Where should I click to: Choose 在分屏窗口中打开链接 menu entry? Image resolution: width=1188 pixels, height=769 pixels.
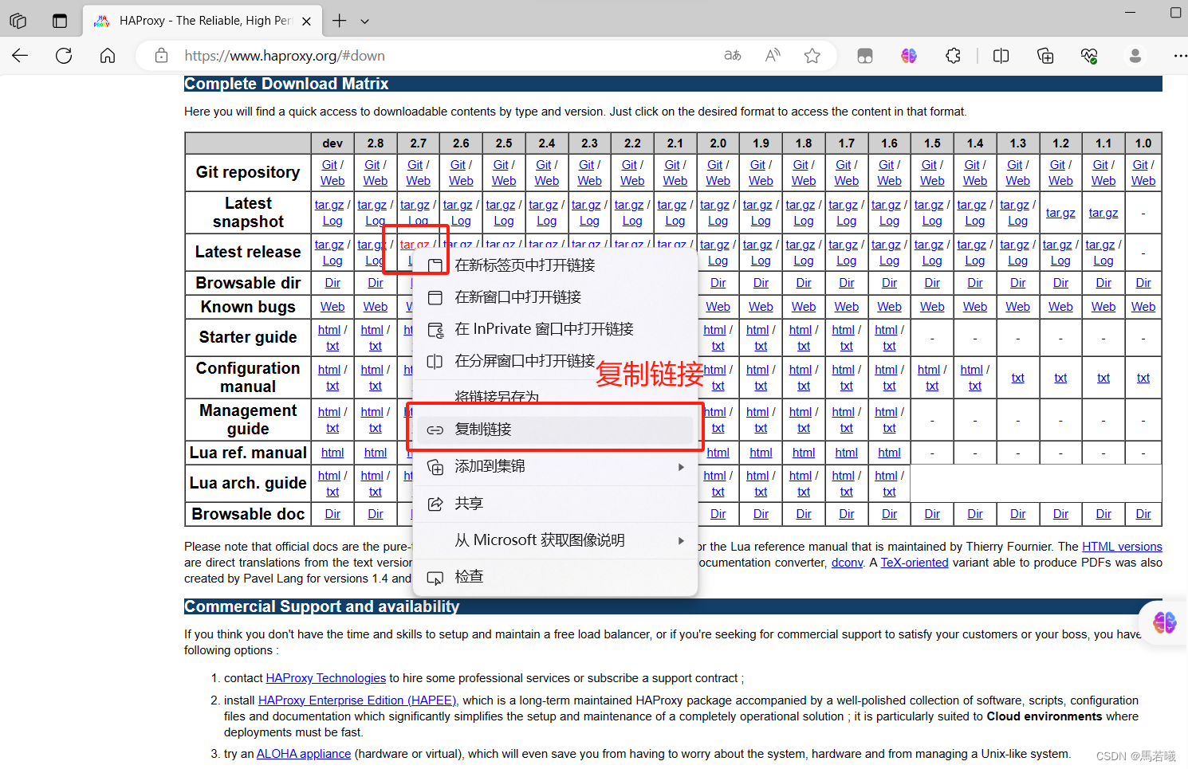tap(556, 361)
